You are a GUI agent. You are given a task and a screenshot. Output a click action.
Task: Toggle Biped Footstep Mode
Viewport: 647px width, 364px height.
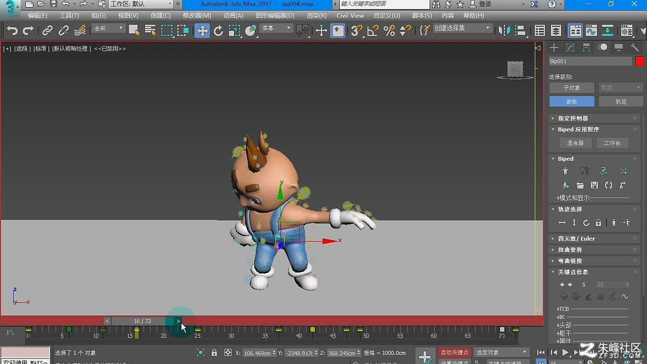point(585,171)
